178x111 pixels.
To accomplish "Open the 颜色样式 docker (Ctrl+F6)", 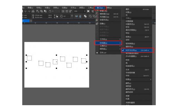I will pyautogui.click(x=137, y=89).
